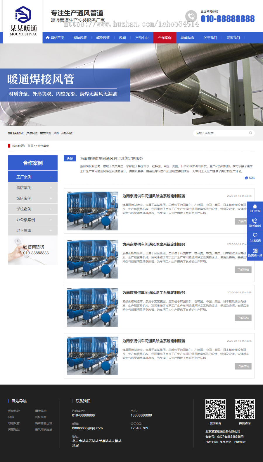Click 了解详情 button in the third case card
This screenshot has width=263, height=462.
point(243,318)
